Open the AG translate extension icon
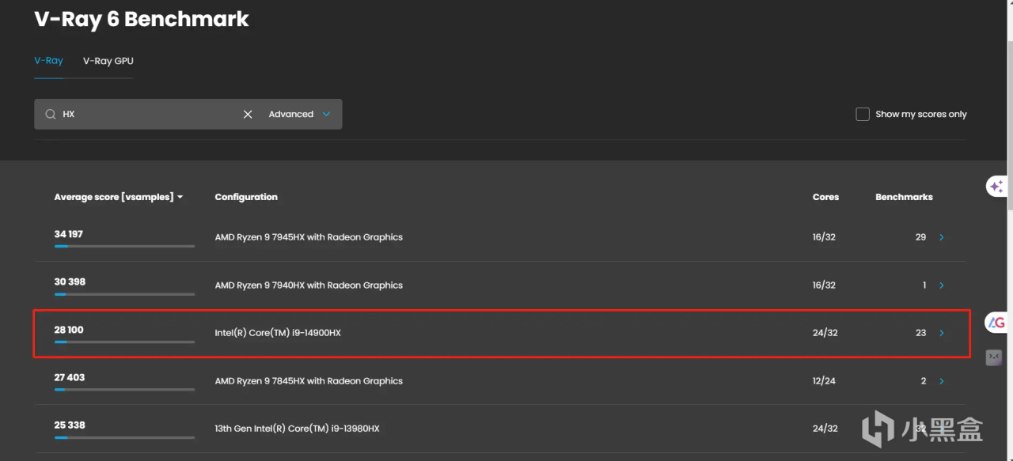The image size is (1013, 461). [996, 323]
